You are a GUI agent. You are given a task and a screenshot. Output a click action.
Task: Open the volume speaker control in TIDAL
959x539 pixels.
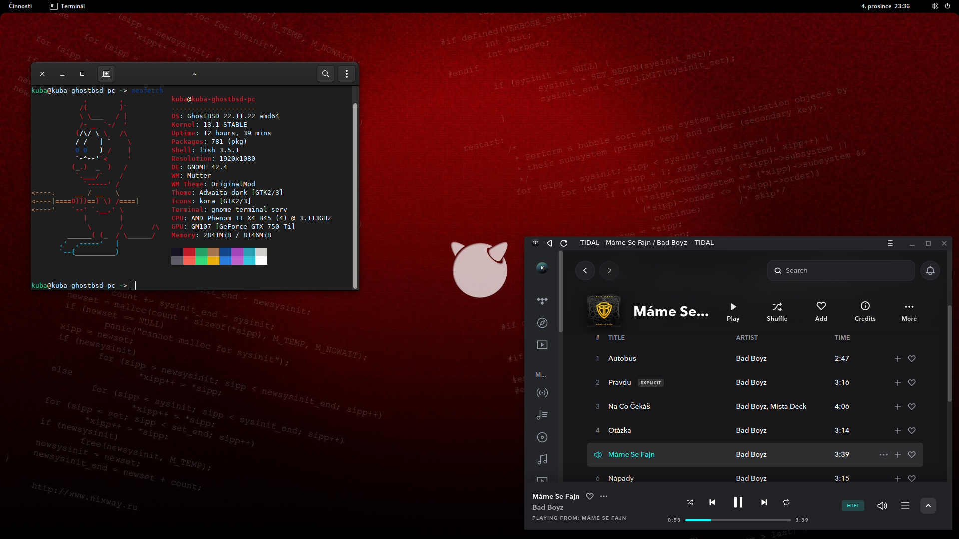coord(882,506)
